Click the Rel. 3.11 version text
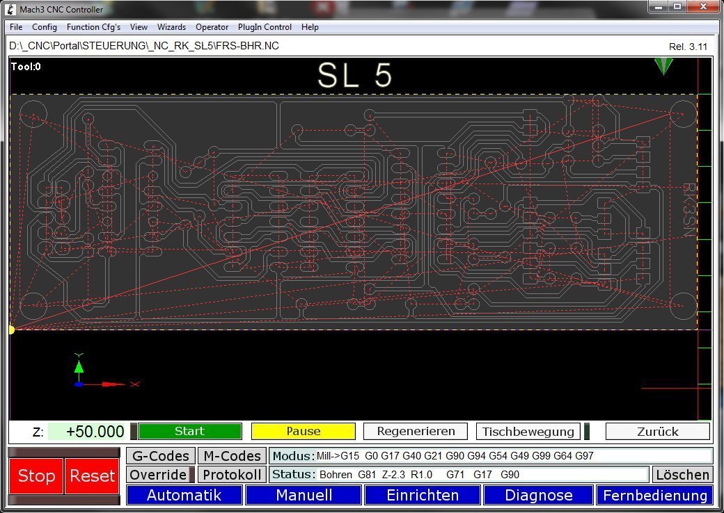 688,47
